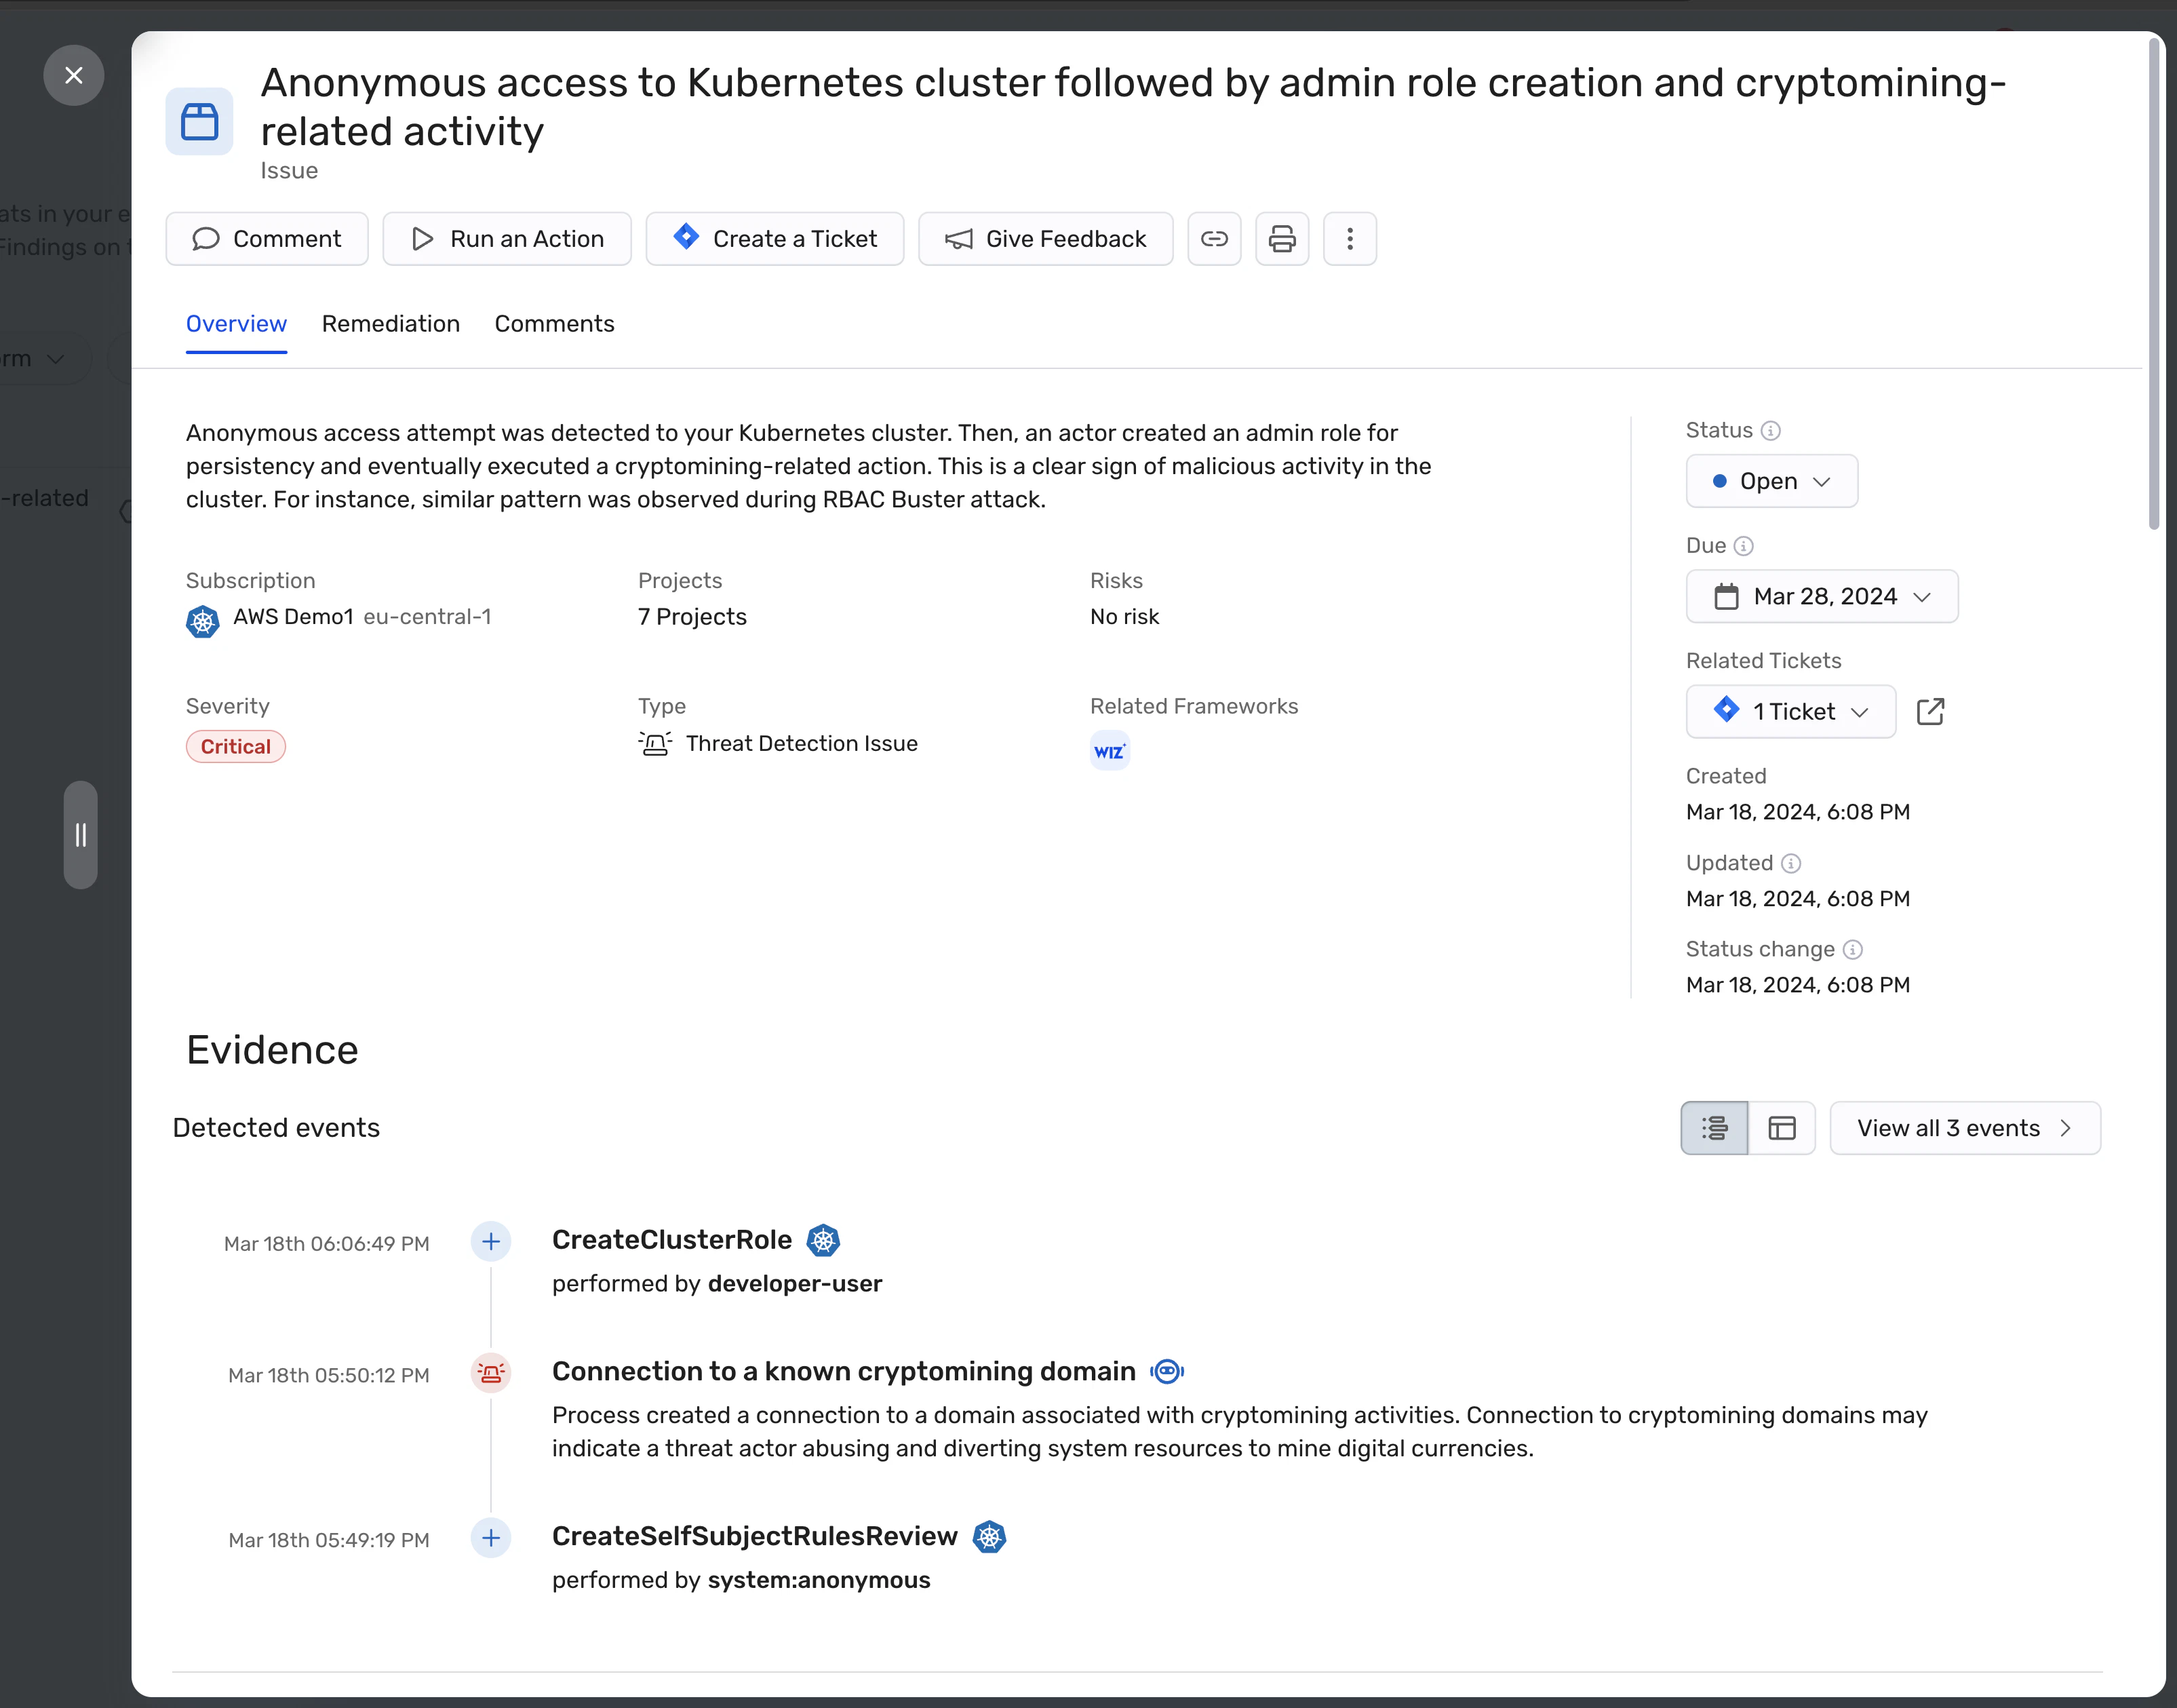Open the Status dropdown showing Open
Image resolution: width=2177 pixels, height=1708 pixels.
tap(1771, 481)
